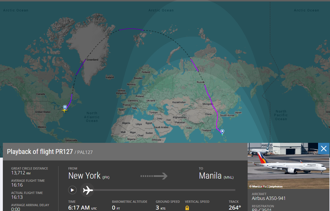Click the yellow aircraft icon near New York
Image resolution: width=330 pixels, height=211 pixels.
pos(64,110)
